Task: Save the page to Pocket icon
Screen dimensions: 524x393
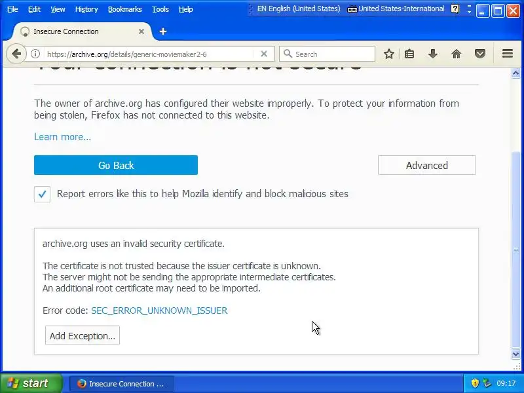Action: [x=480, y=54]
